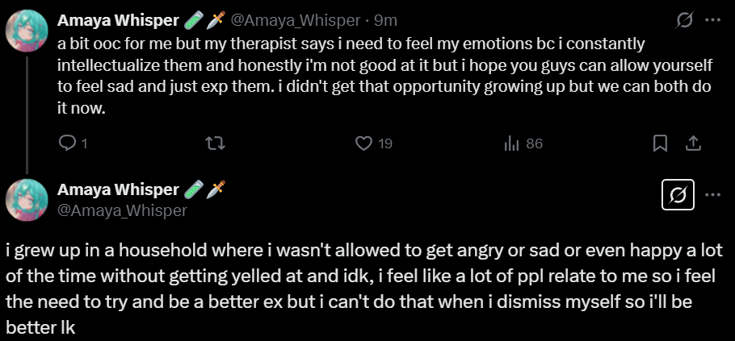Screen dimensions: 735x341
Task: Share the first tweet via share icon
Action: pos(692,144)
